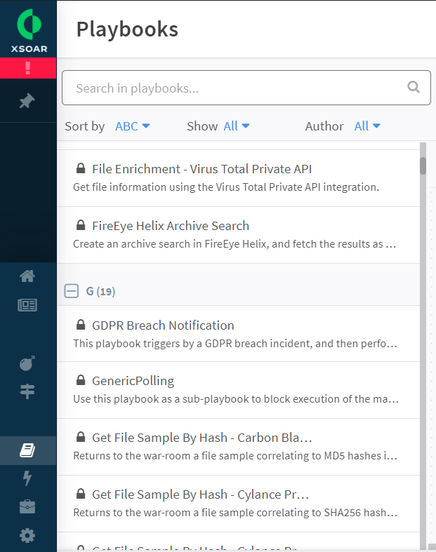Viewport: 436px width, 552px height.
Task: Open the briefcase icon in sidebar
Action: pos(27,506)
